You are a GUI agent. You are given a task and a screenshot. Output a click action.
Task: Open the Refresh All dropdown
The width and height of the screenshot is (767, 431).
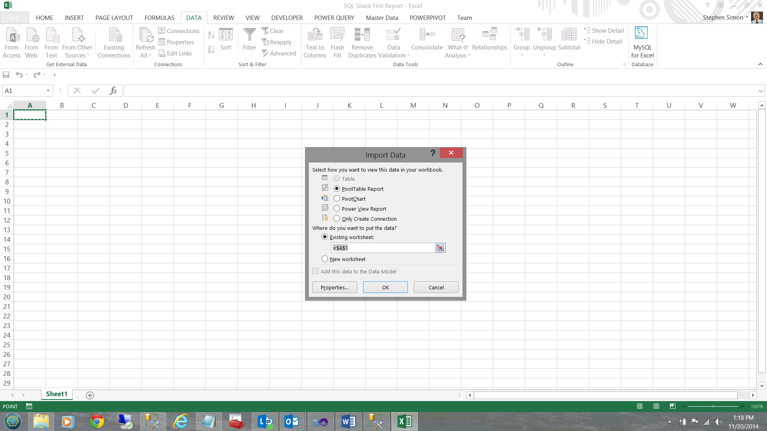[x=145, y=55]
